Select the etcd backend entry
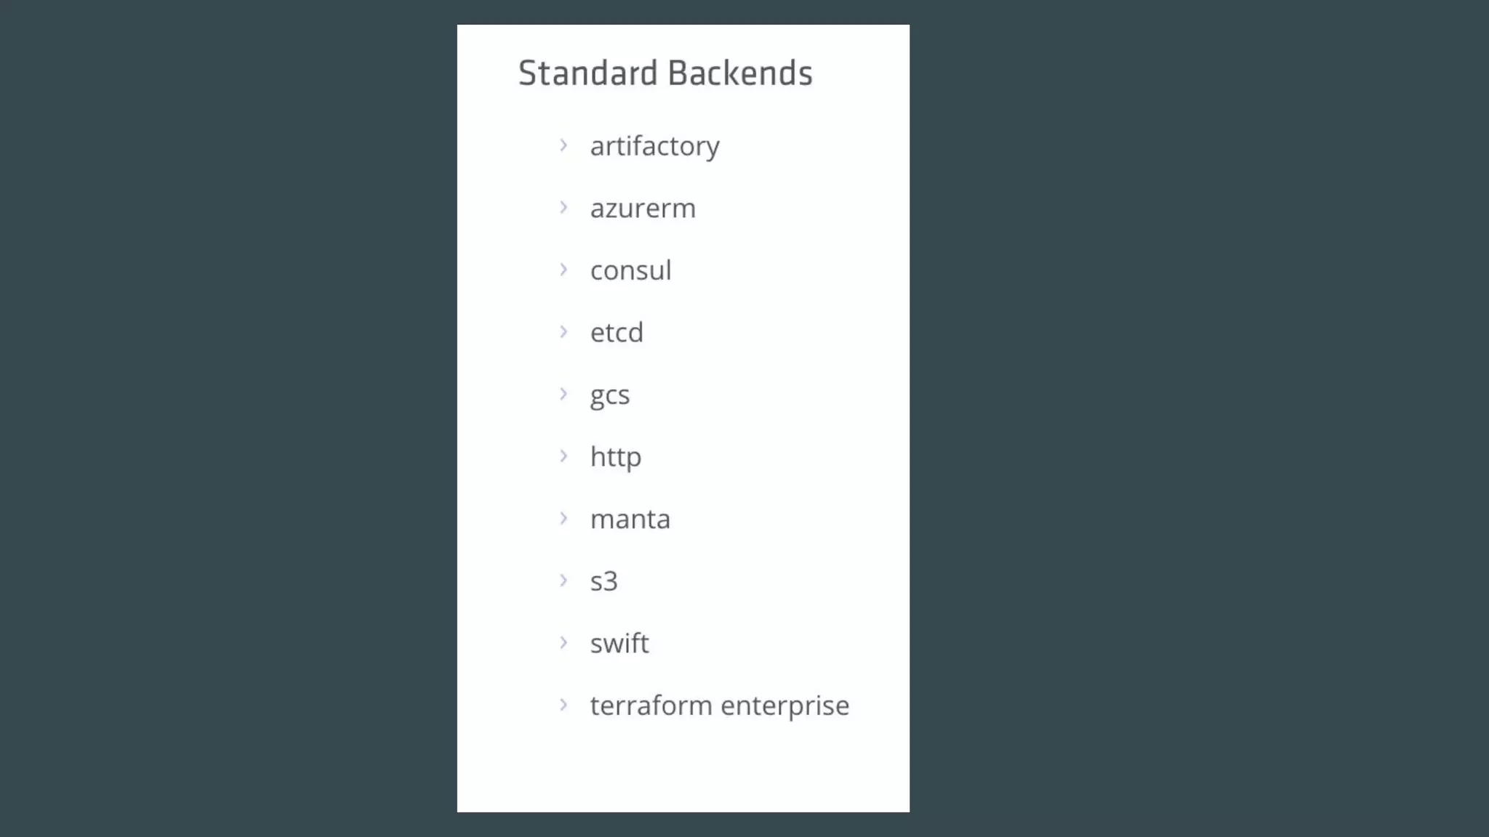 617,333
